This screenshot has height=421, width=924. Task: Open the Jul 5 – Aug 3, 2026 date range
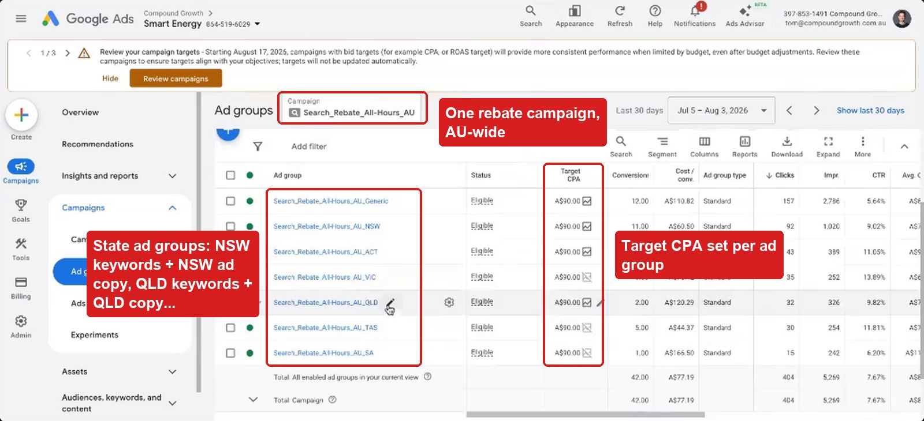point(720,110)
